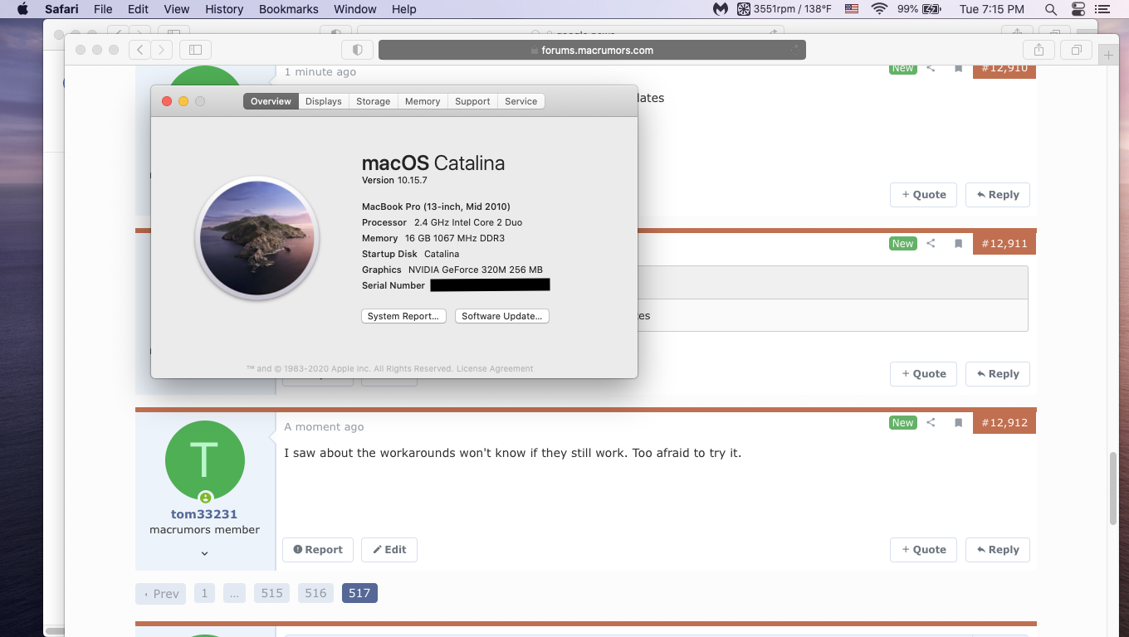Toggle the Safari sidebar

[x=196, y=50]
